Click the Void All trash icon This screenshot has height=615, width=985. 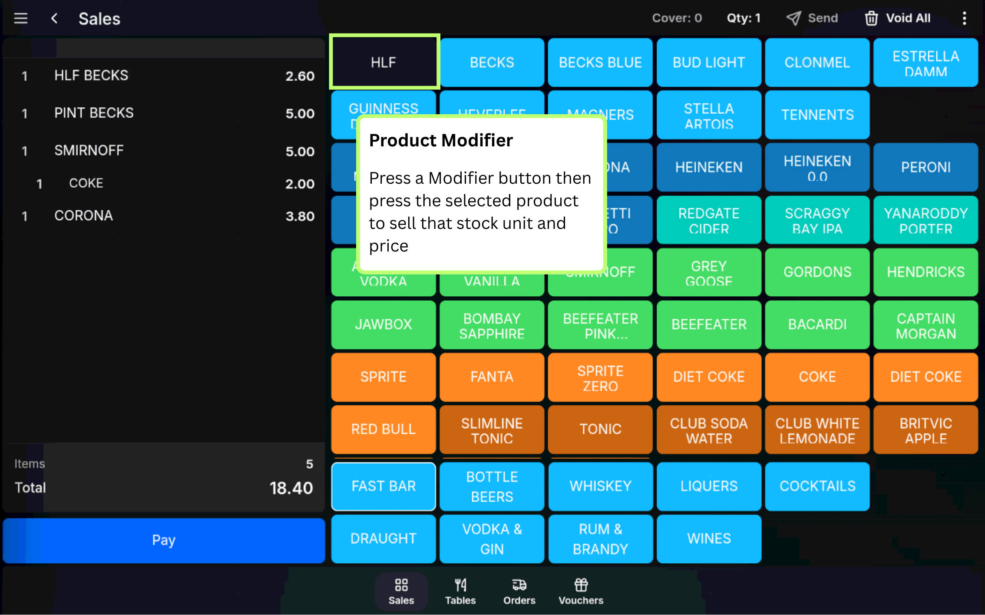[871, 18]
